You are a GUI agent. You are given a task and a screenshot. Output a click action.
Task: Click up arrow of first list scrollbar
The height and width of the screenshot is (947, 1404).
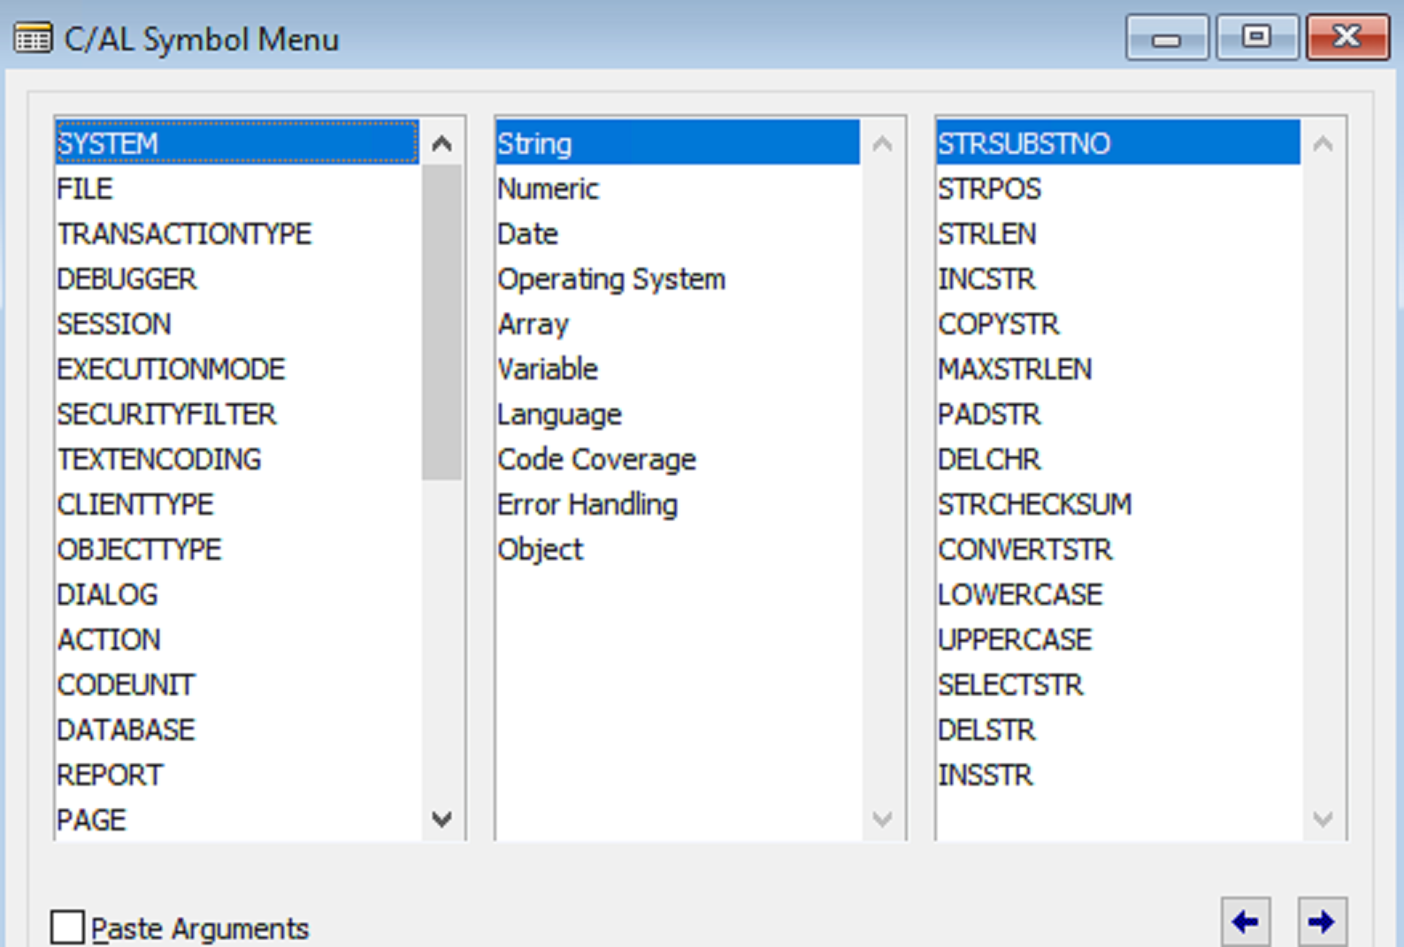pyautogui.click(x=441, y=143)
